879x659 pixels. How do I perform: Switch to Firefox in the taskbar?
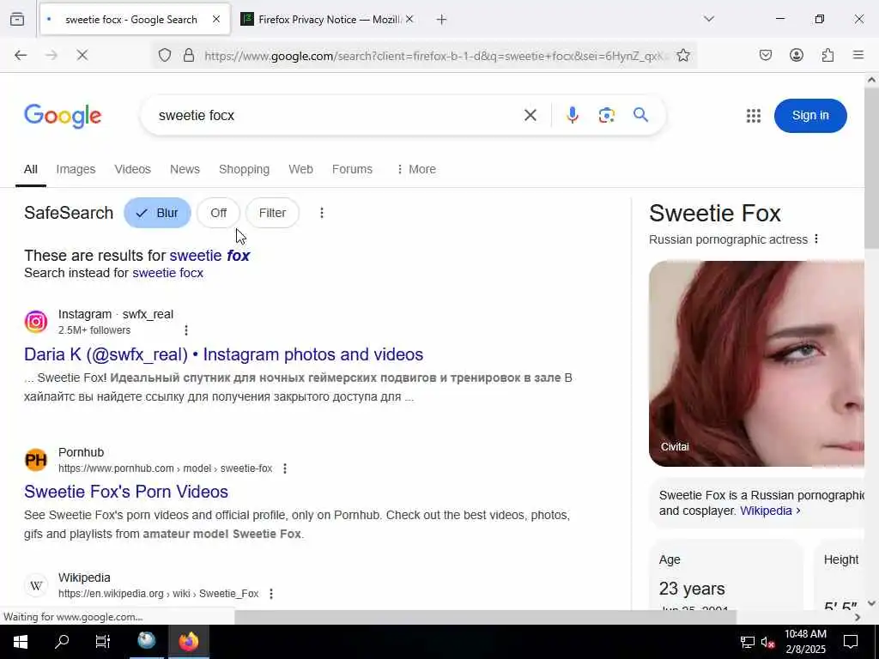tap(189, 642)
